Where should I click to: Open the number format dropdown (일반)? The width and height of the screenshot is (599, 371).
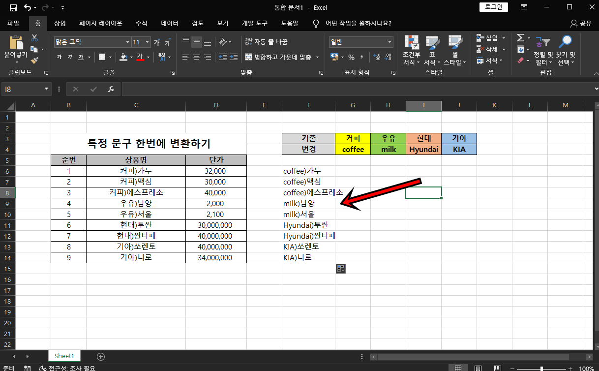(390, 42)
